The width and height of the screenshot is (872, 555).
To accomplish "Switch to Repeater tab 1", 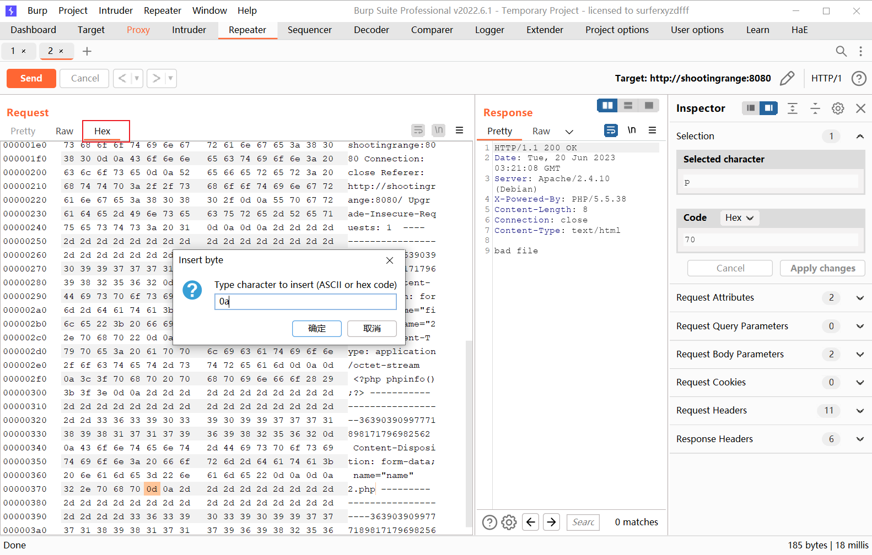I will coord(13,51).
